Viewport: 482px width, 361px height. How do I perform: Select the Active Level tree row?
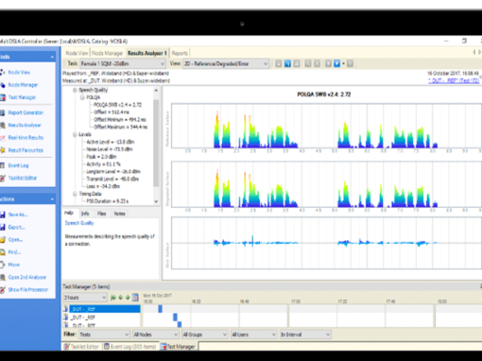pos(111,142)
